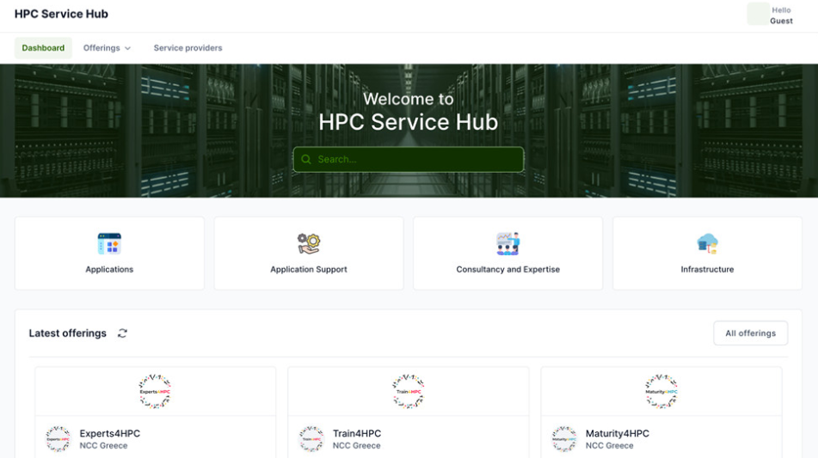Click the HPC Service Hub header title
The width and height of the screenshot is (818, 458).
[61, 14]
